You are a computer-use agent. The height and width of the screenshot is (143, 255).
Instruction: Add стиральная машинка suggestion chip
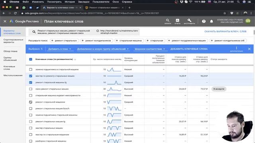129,41
